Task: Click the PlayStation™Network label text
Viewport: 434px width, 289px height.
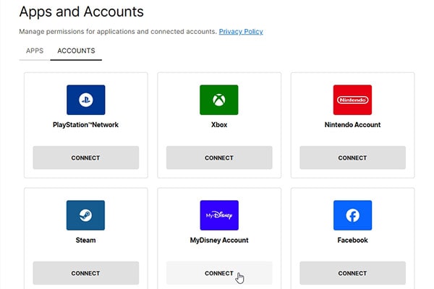Action: pyautogui.click(x=86, y=125)
